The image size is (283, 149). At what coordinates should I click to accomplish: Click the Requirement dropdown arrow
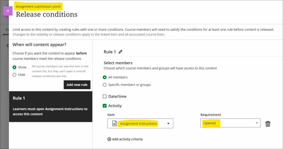tap(257, 123)
